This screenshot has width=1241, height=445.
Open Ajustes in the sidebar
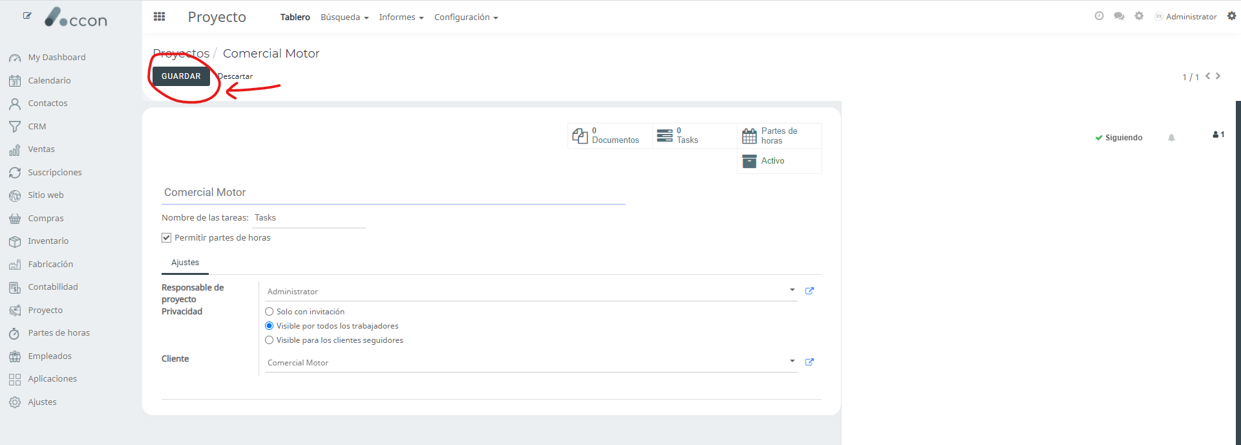click(x=42, y=402)
